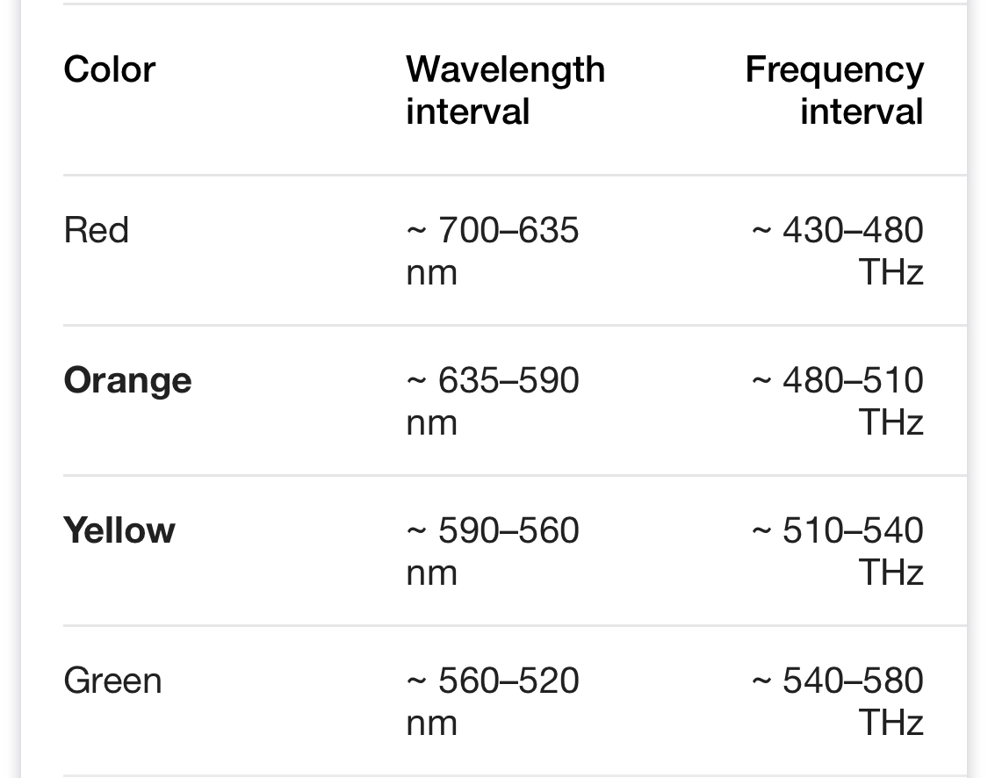Click the THz unit under 430–480
Image resolution: width=988 pixels, height=778 pixels.
point(891,272)
